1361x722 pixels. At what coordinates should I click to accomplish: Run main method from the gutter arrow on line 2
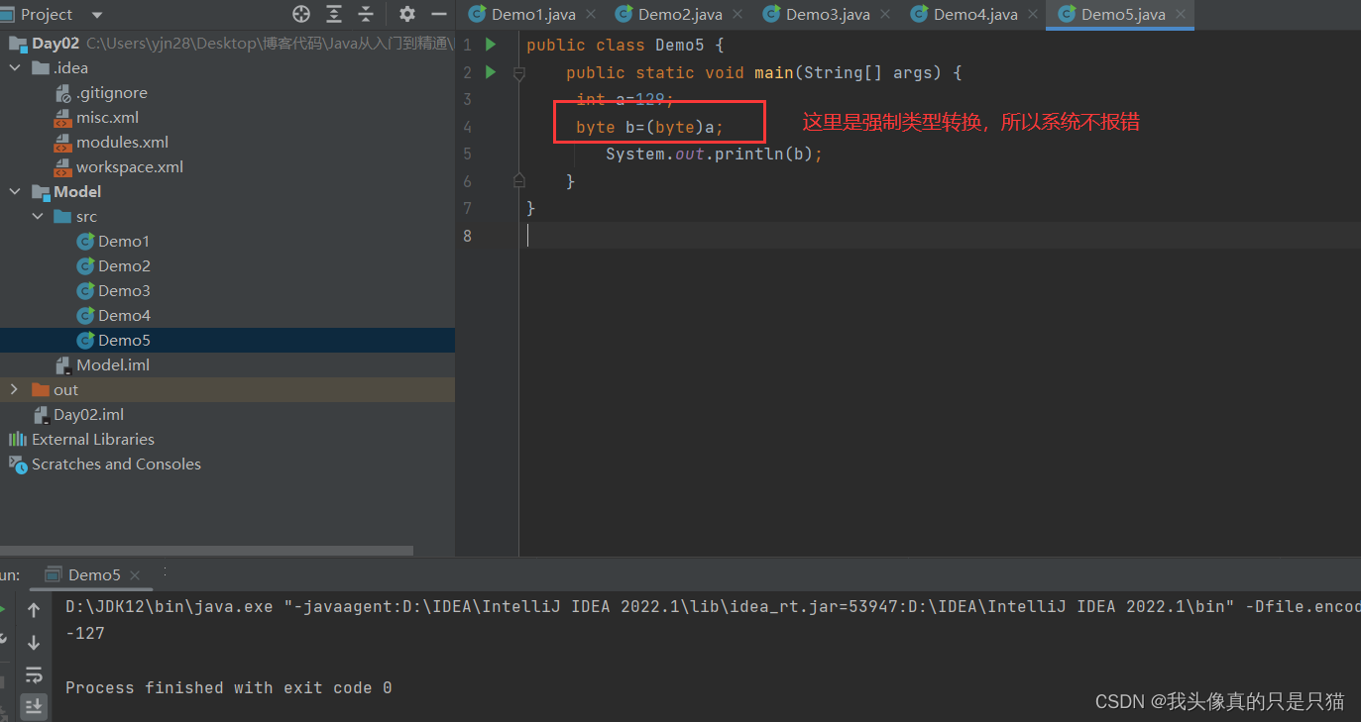point(491,72)
